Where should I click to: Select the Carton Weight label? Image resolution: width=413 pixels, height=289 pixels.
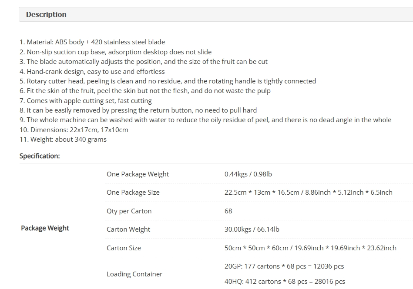[x=128, y=229]
